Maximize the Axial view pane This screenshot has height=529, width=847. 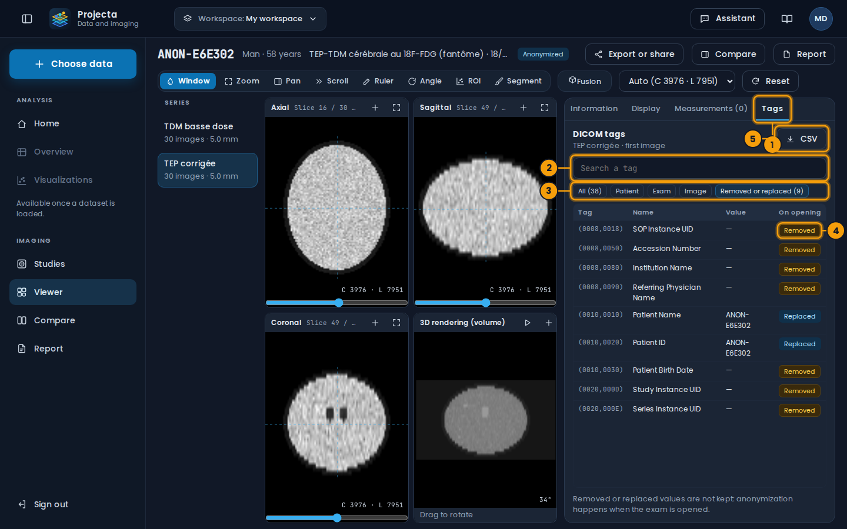coord(396,108)
